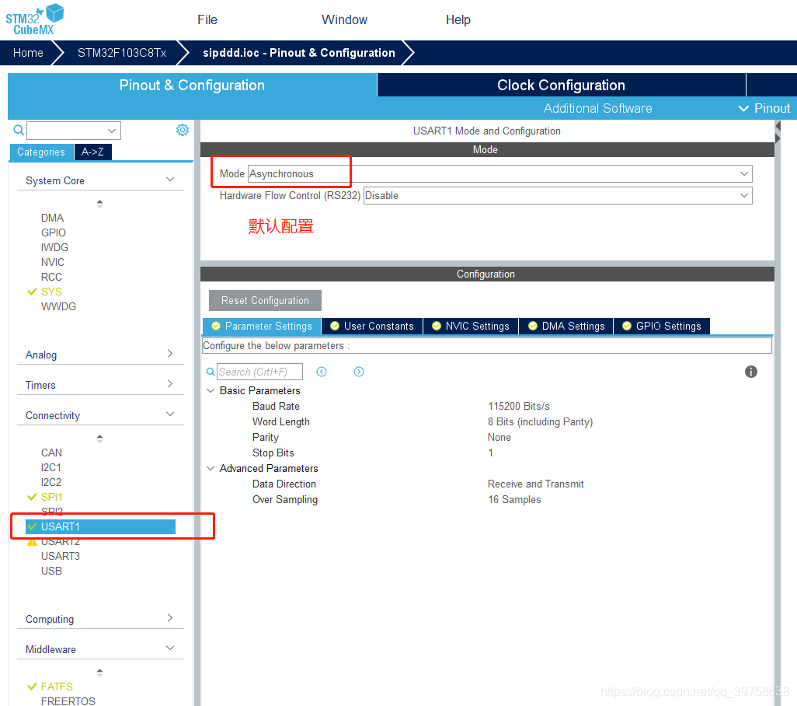797x706 pixels.
Task: Select WWDG peripheral
Action: (58, 306)
